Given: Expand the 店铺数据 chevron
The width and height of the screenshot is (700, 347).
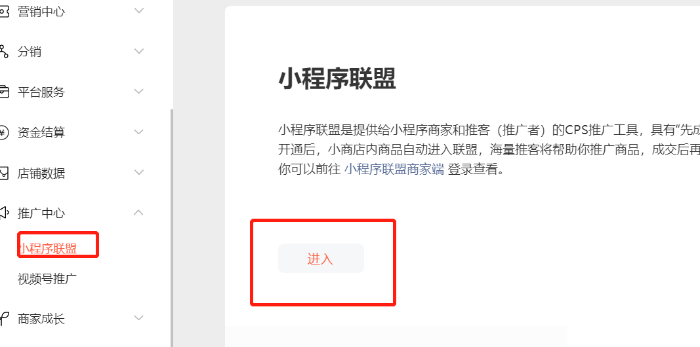Looking at the screenshot, I should pyautogui.click(x=139, y=172).
